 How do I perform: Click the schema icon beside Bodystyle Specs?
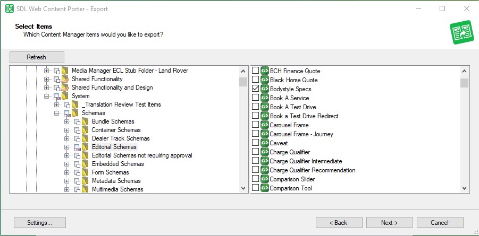(x=265, y=89)
